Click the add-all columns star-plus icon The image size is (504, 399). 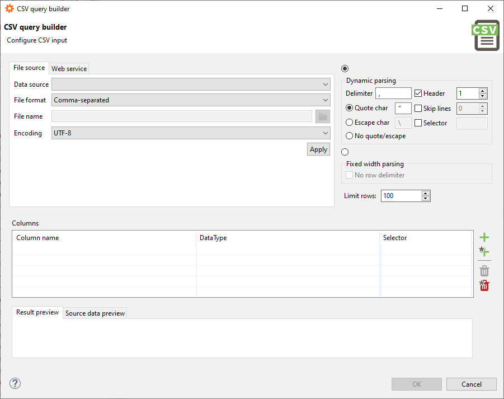point(484,252)
